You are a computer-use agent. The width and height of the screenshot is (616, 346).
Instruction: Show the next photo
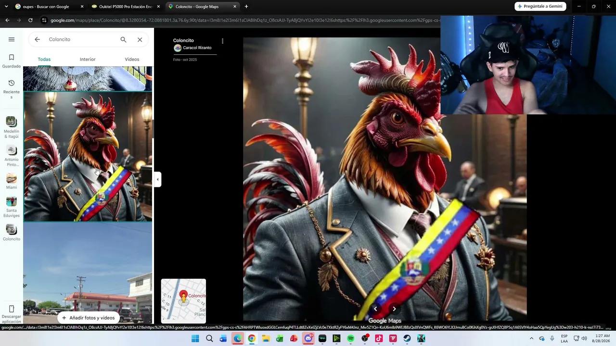point(394,309)
